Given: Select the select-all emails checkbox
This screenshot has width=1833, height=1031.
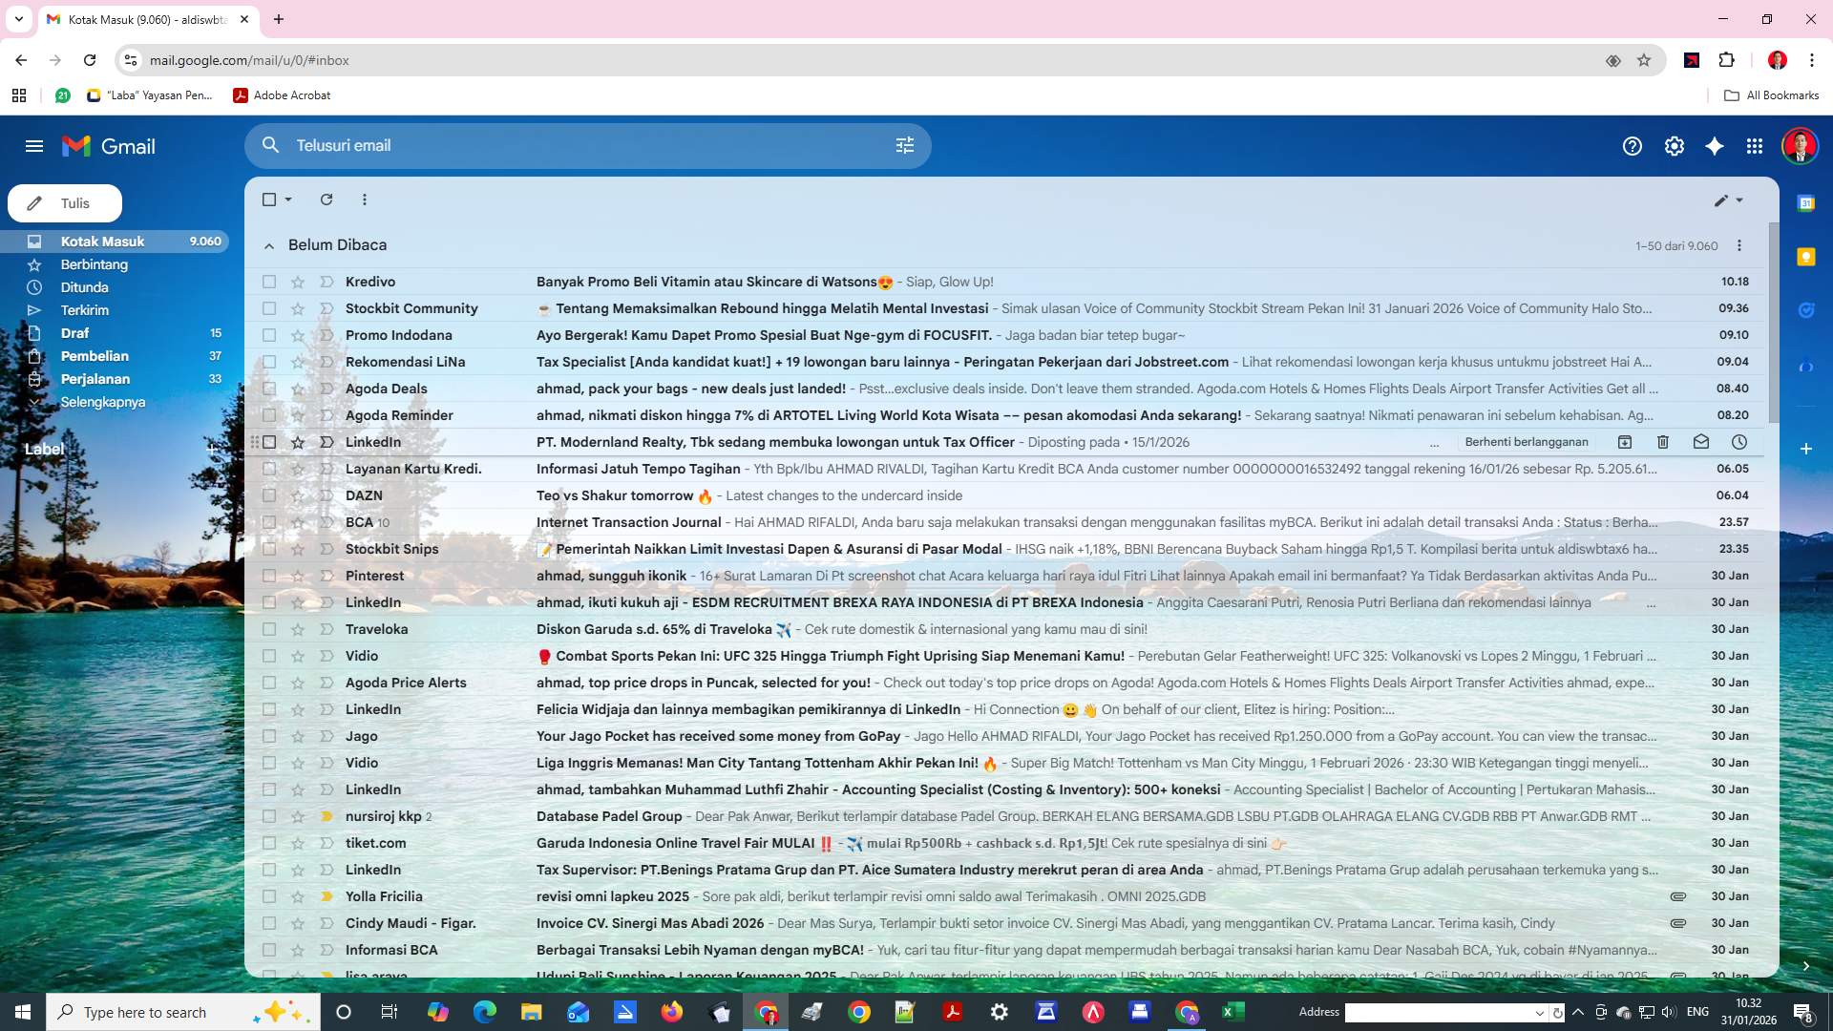Looking at the screenshot, I should (268, 200).
